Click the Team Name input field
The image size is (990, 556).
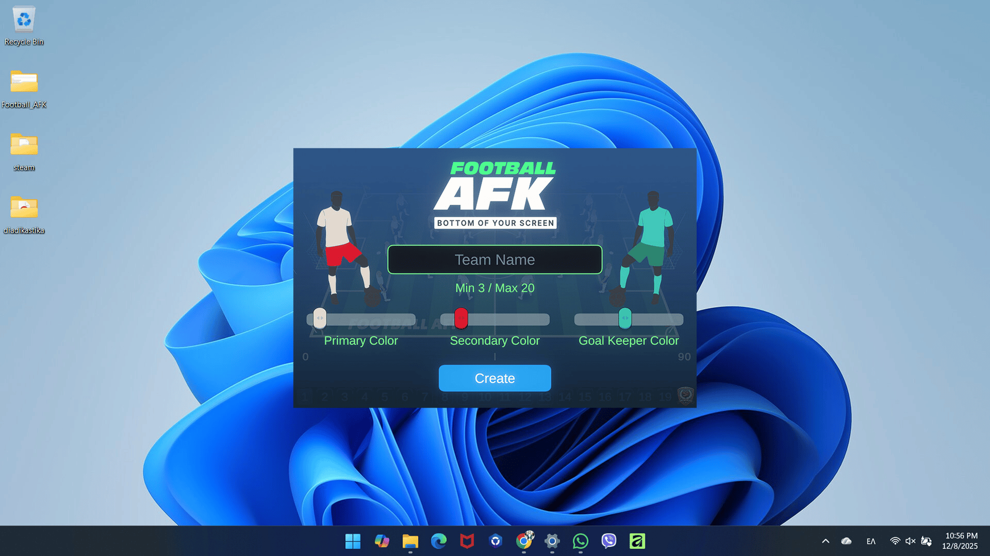pos(494,259)
